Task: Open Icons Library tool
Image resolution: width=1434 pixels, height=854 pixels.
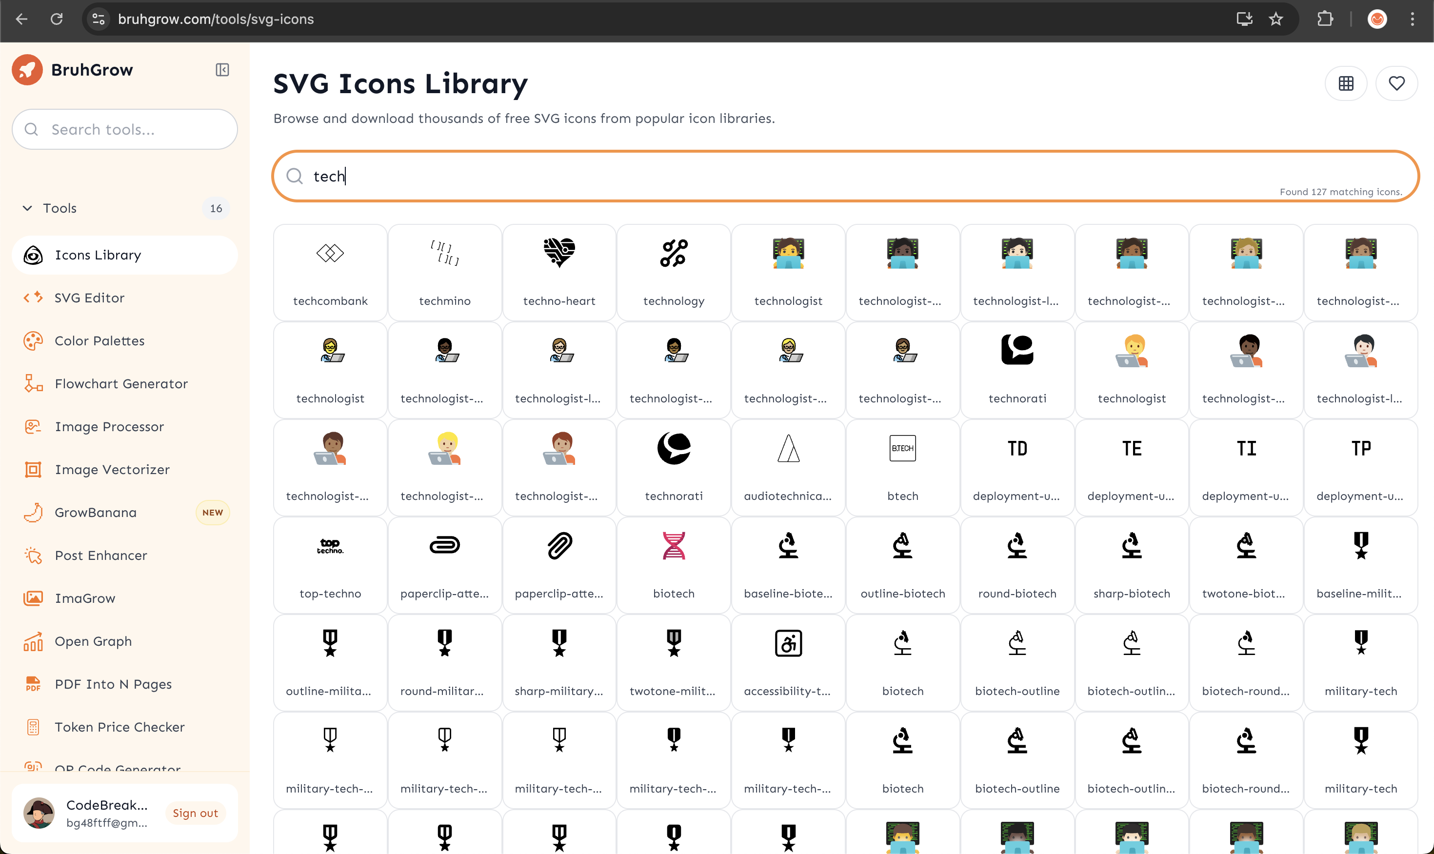Action: tap(125, 255)
